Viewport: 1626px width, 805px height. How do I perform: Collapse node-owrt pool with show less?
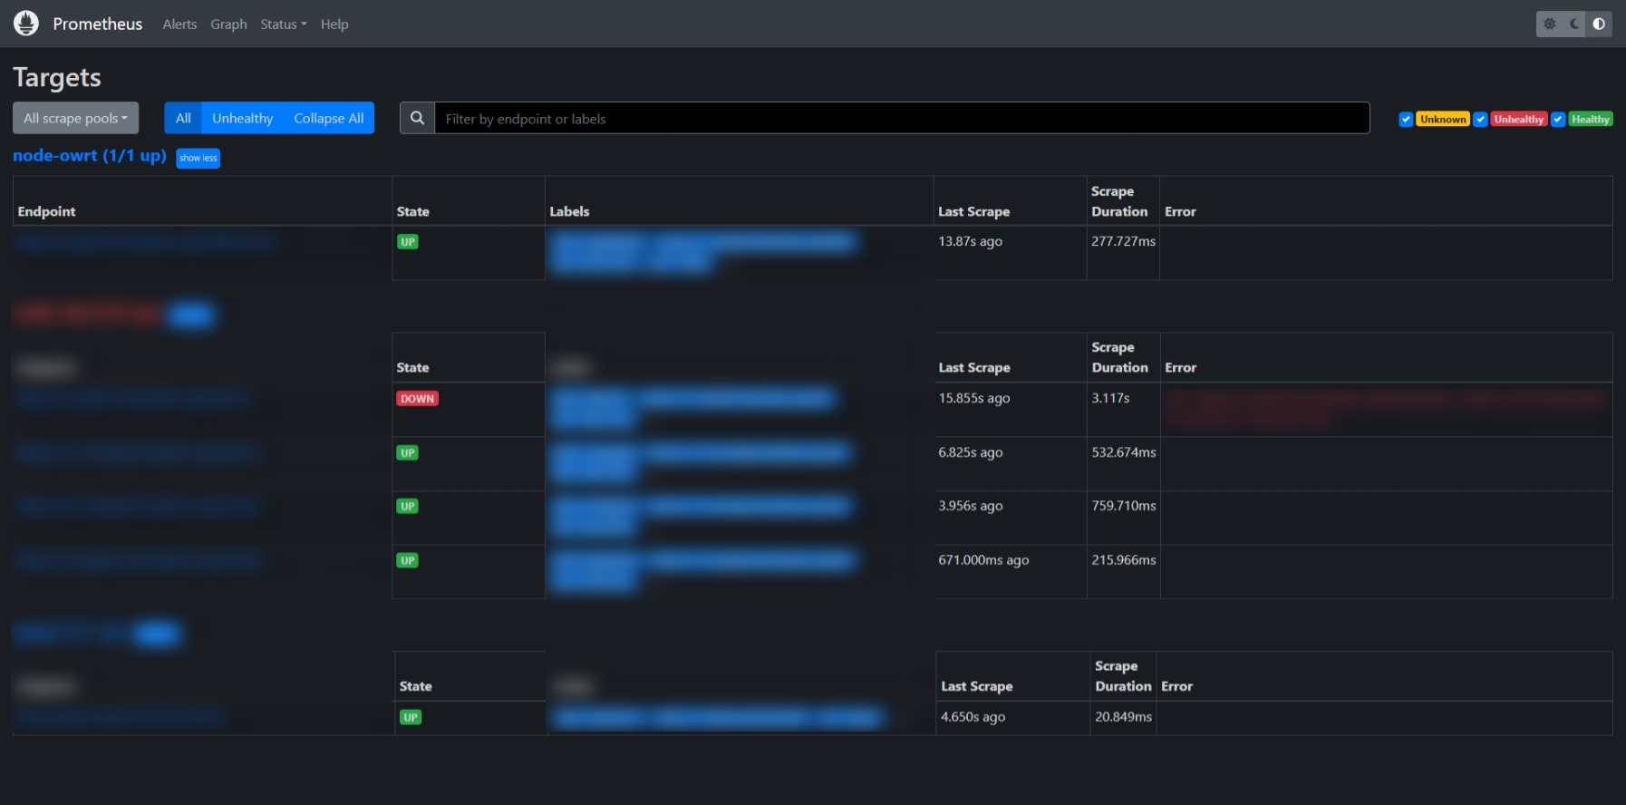click(x=198, y=158)
